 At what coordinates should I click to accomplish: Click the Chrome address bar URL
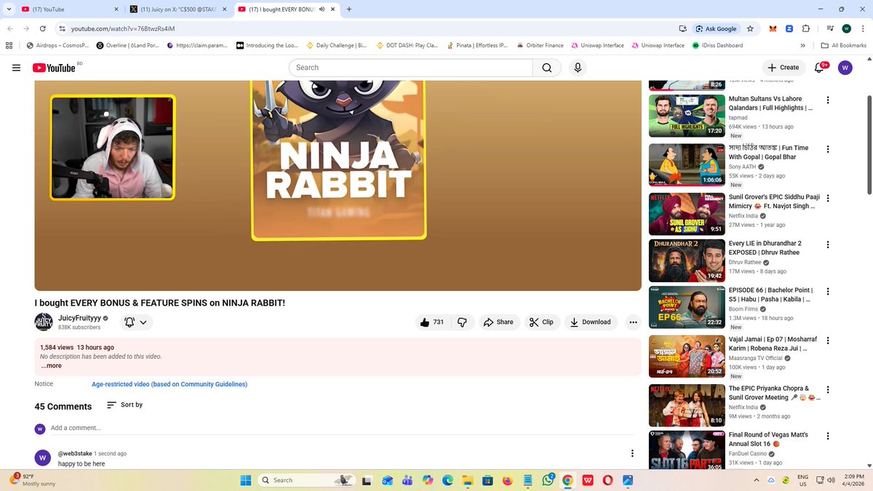pyautogui.click(x=123, y=28)
